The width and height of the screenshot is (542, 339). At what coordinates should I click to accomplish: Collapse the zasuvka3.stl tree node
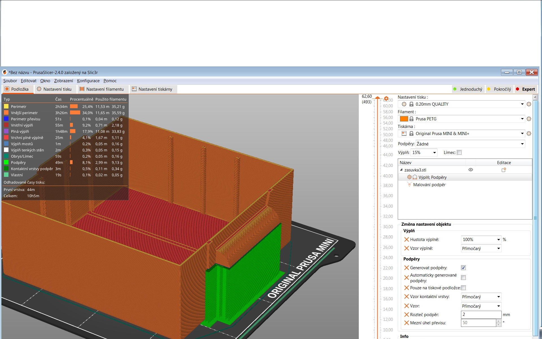pyautogui.click(x=401, y=170)
